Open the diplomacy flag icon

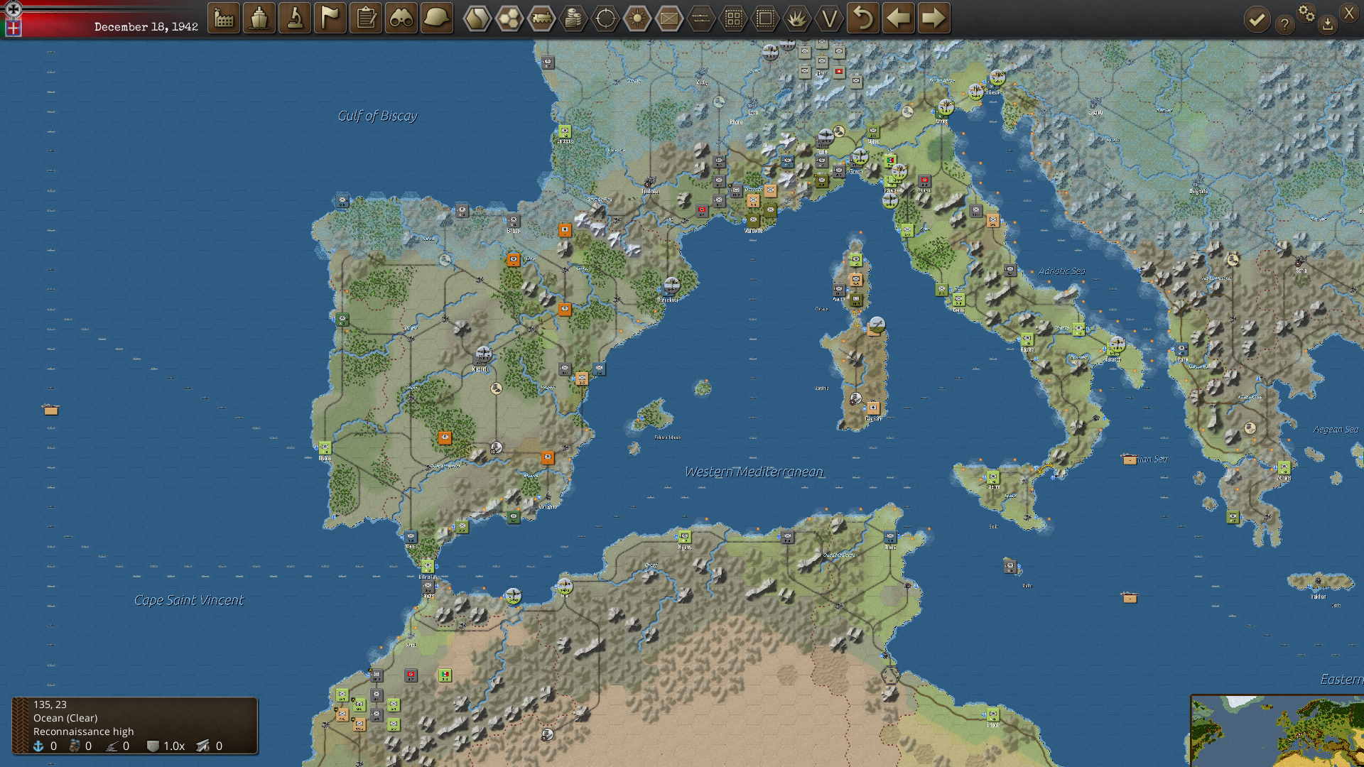(330, 18)
